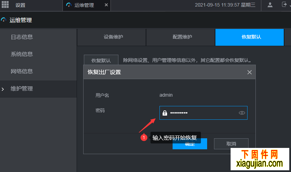Select the 恢复默认 blue tab
The image size is (291, 172).
point(250,37)
